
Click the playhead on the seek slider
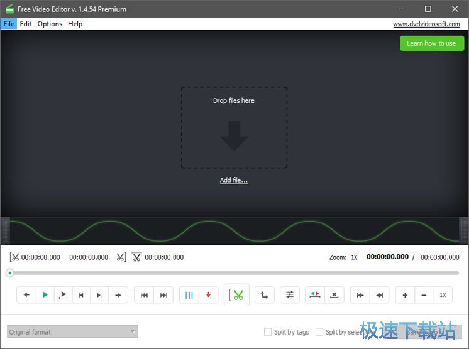click(10, 273)
